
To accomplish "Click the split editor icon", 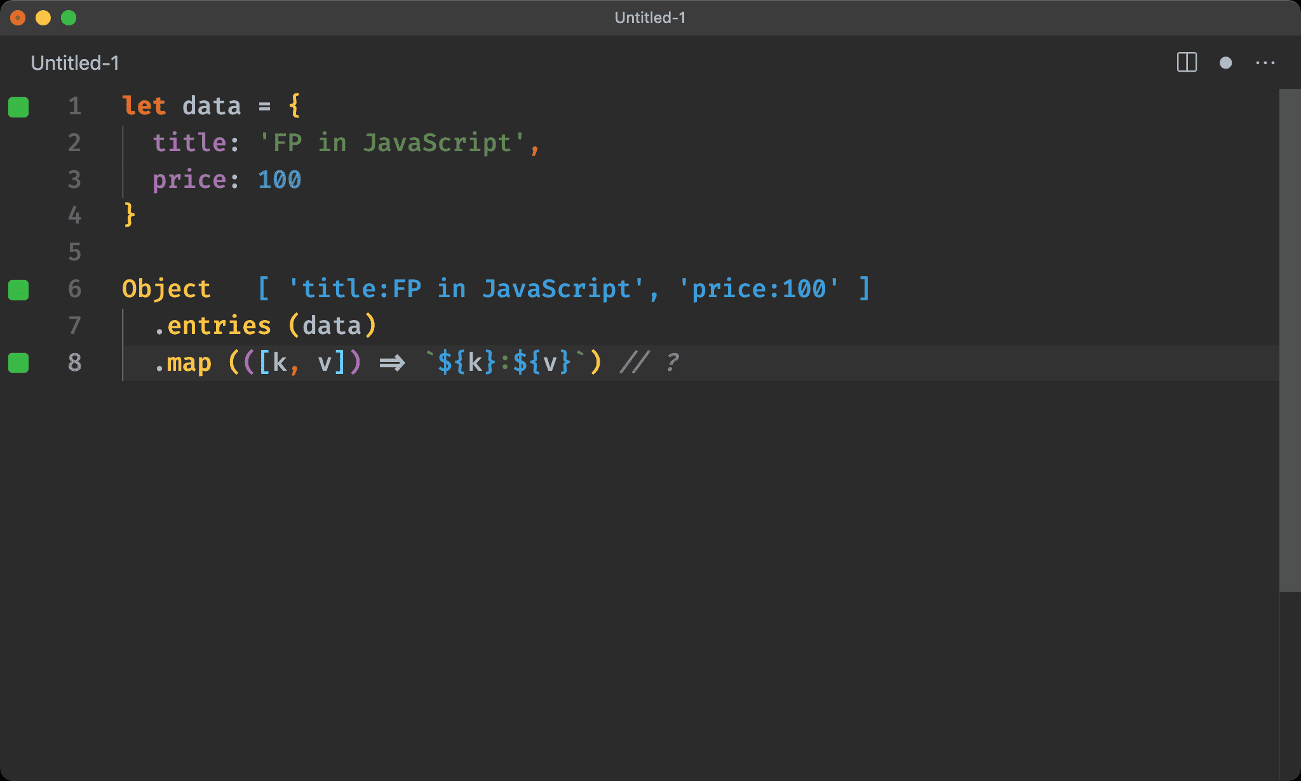I will pos(1187,62).
